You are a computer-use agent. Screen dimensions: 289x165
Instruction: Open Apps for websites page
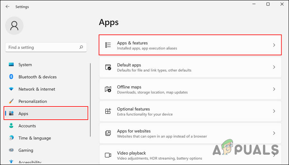point(190,133)
